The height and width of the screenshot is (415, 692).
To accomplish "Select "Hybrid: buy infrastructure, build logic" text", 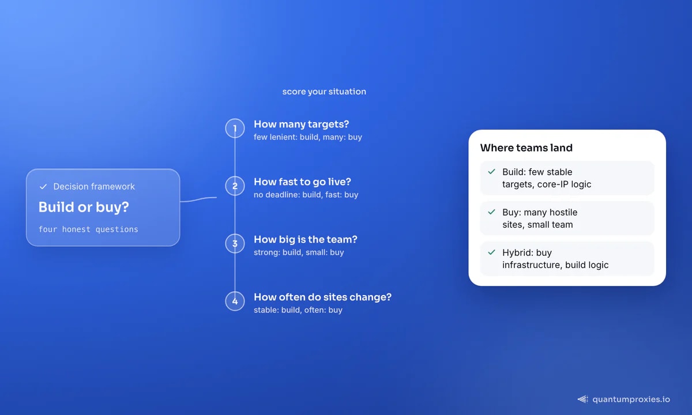I will (x=555, y=259).
